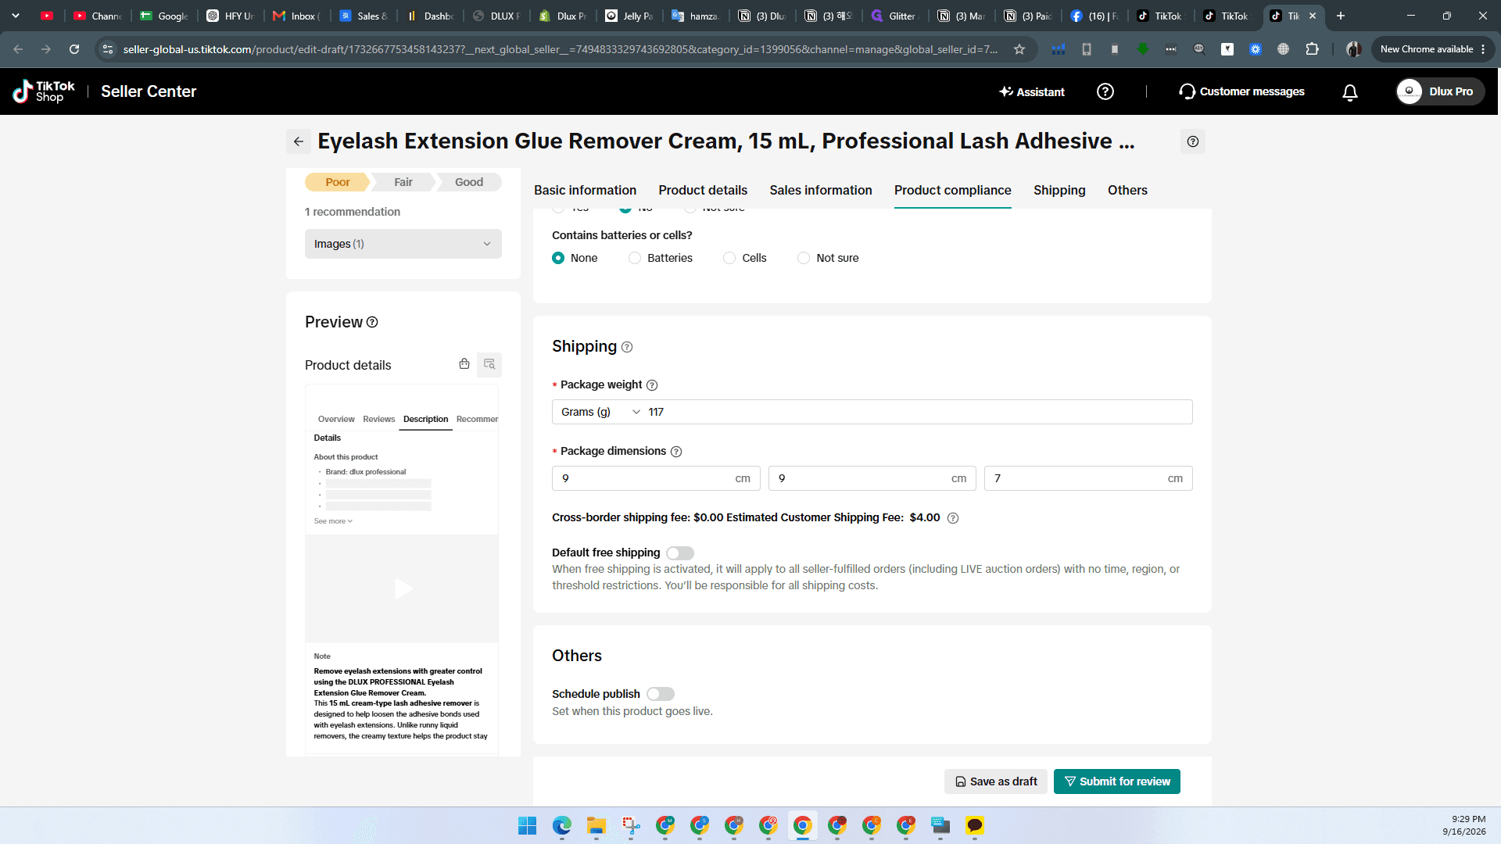The image size is (1501, 844).
Task: Bookmark page with the star icon
Action: pos(1019,49)
